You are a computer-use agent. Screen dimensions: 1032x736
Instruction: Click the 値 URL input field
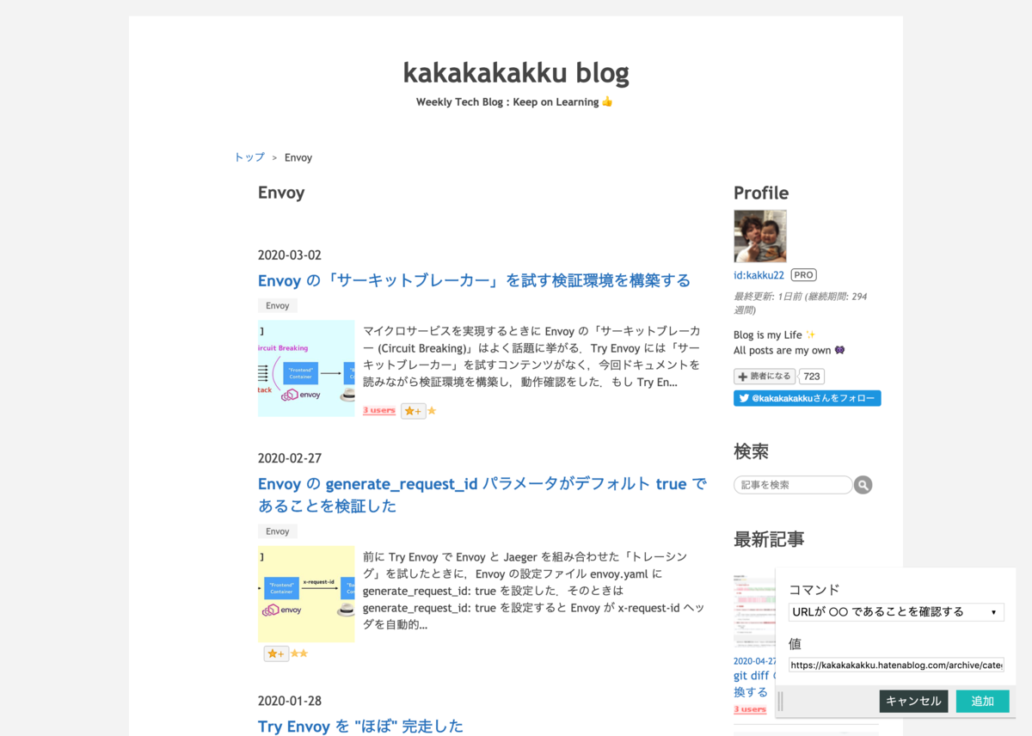(896, 665)
